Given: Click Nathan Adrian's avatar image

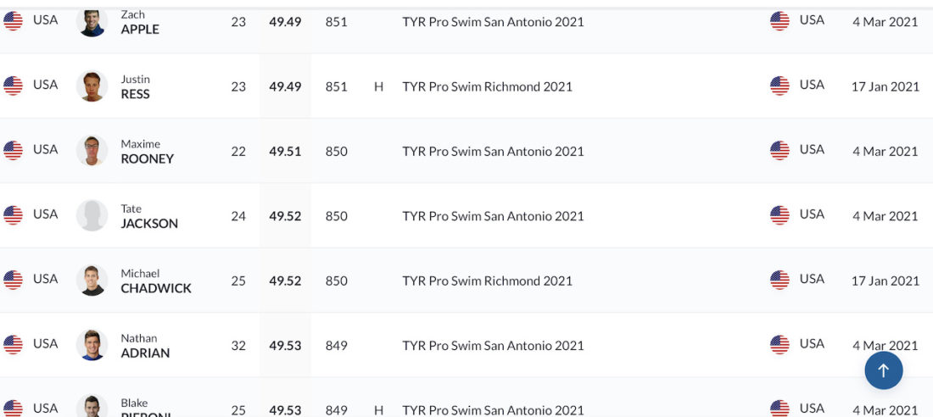Looking at the screenshot, I should pyautogui.click(x=92, y=345).
